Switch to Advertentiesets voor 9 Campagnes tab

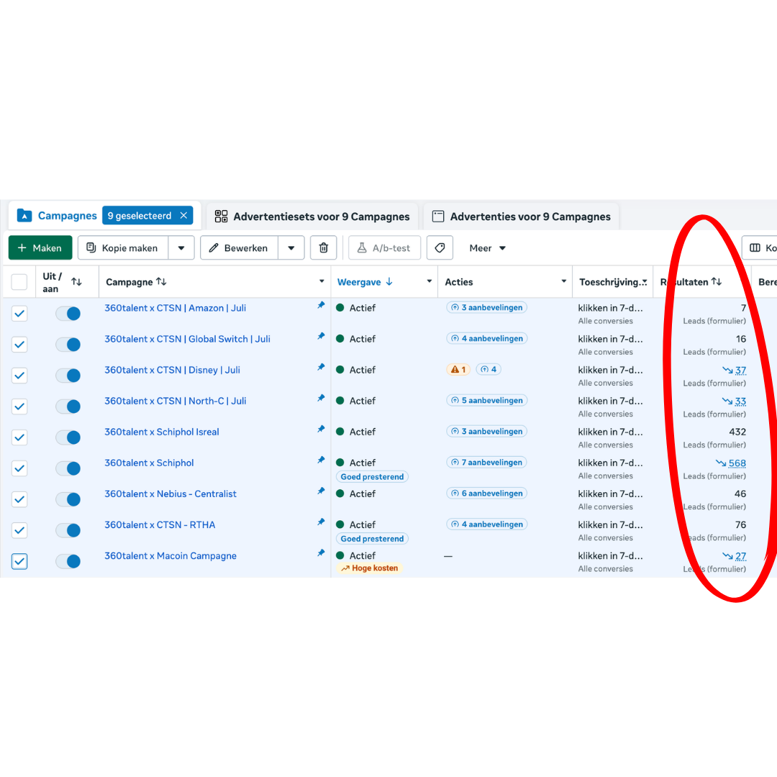[x=313, y=217]
